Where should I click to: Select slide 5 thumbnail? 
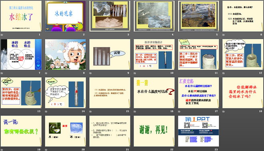198,16
